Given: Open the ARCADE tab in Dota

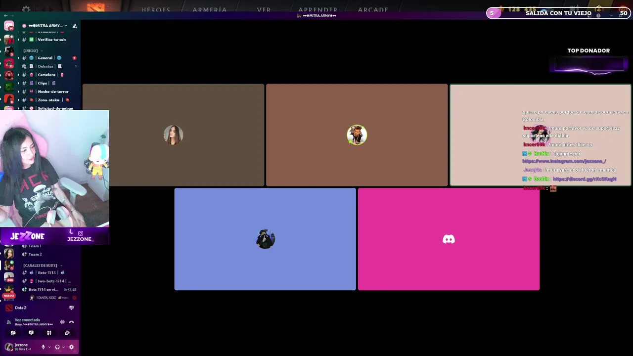Looking at the screenshot, I should 373,9.
